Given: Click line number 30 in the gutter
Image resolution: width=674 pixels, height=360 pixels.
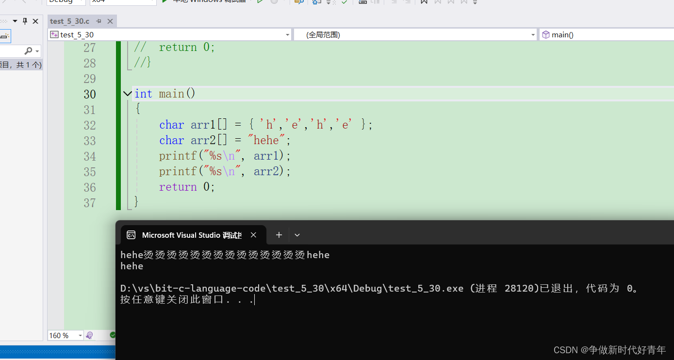Looking at the screenshot, I should pyautogui.click(x=90, y=94).
